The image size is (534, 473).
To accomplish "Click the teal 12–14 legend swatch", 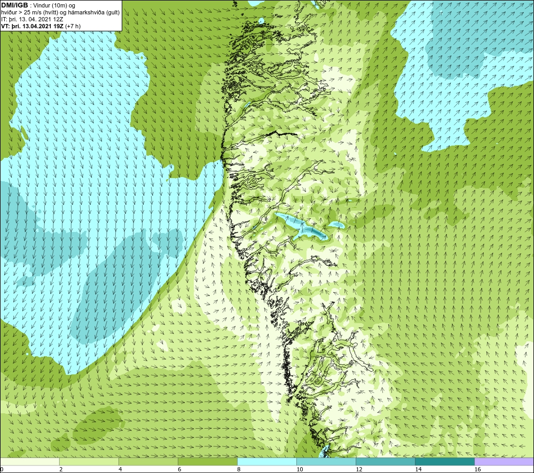I will 386,462.
